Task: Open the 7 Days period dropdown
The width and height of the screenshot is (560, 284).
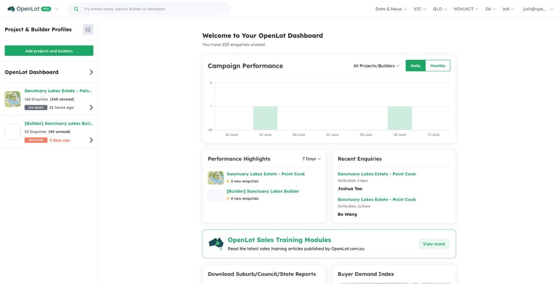Action: coord(312,159)
